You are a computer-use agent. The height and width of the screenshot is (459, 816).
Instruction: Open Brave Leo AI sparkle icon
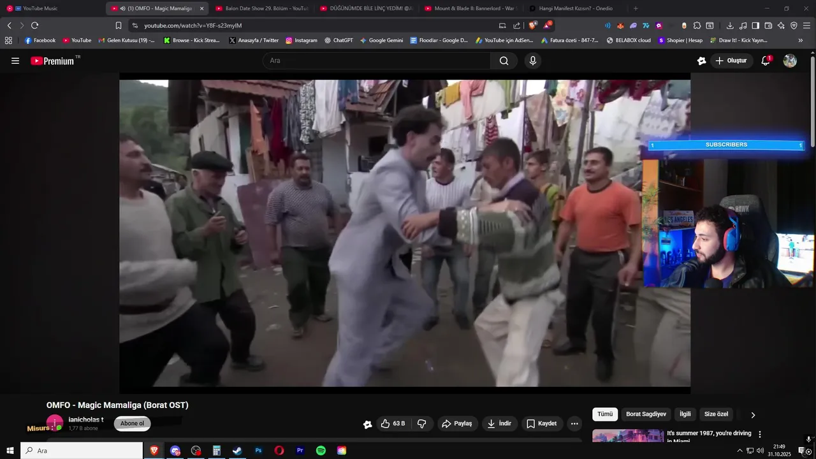pos(781,25)
